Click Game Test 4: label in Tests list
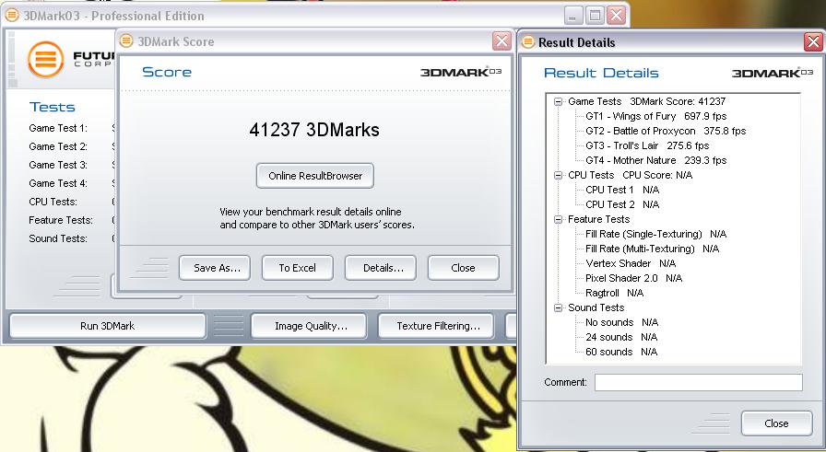 tap(58, 183)
